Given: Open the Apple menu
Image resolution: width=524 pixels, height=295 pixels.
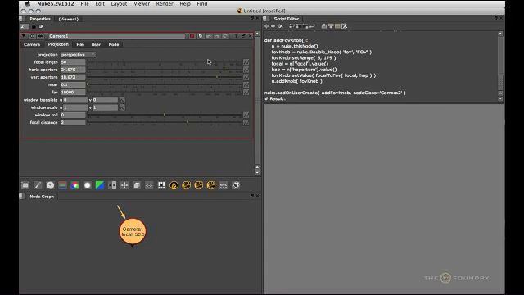Looking at the screenshot, I should [x=28, y=3].
